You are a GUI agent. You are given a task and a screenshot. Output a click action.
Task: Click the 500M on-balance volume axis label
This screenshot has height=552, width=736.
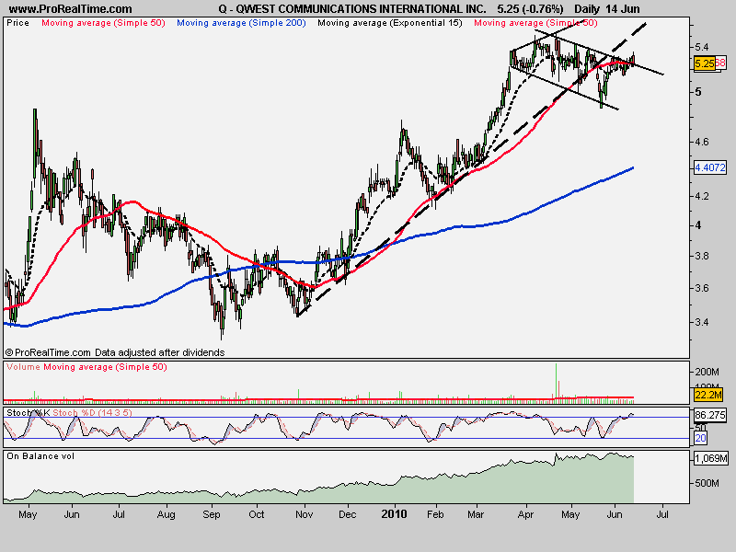coord(707,483)
